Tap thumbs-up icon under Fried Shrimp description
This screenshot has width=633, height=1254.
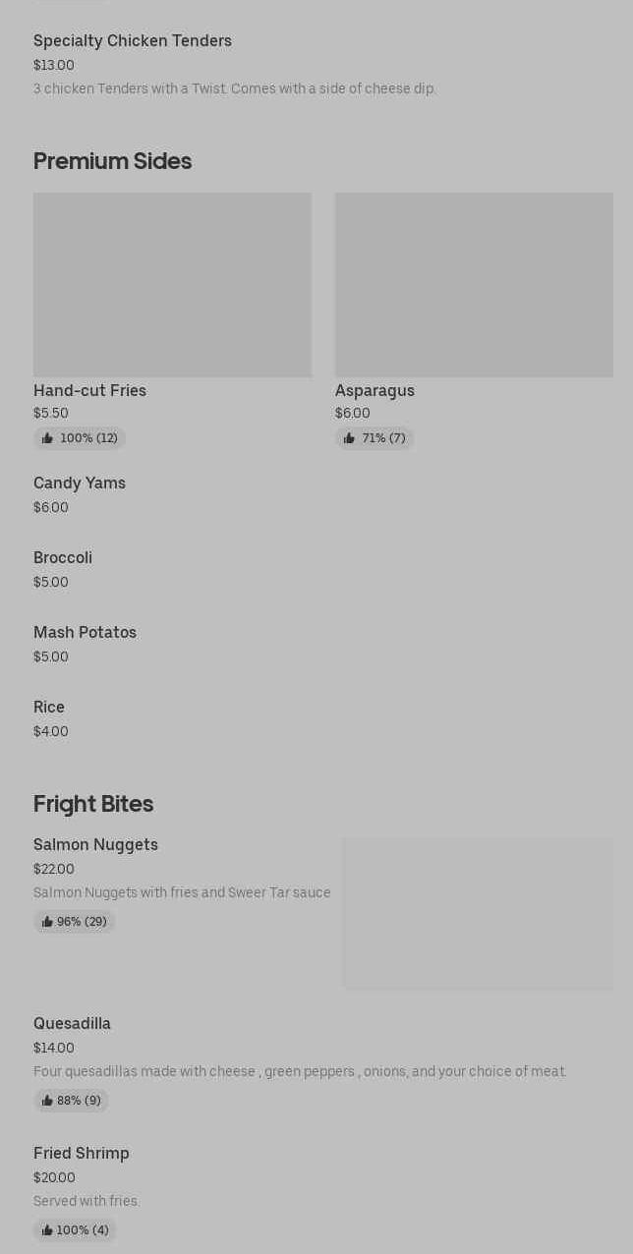coord(47,1230)
